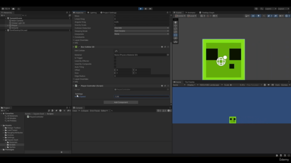
Task: Select the Rotate tool in Scene toolbar
Action: [x=176, y=29]
